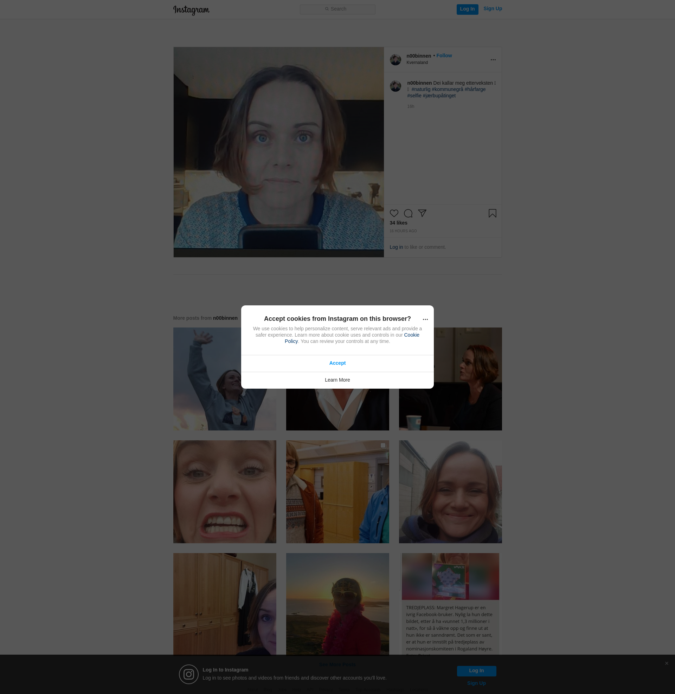This screenshot has width=675, height=694.
Task: Open the sunset pink boa thumbnail
Action: (337, 604)
